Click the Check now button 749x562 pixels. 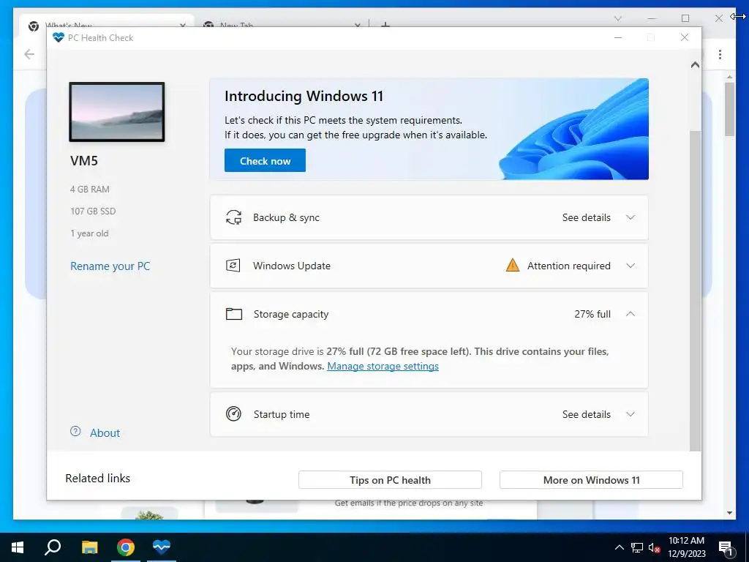click(265, 160)
